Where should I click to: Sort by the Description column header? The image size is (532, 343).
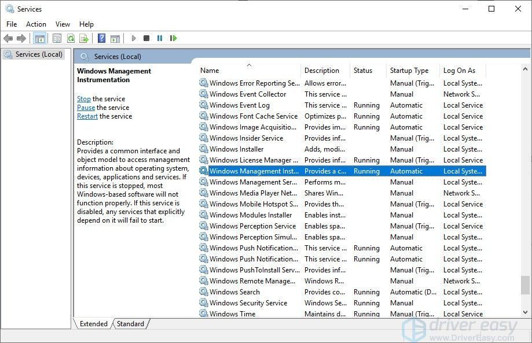[325, 71]
